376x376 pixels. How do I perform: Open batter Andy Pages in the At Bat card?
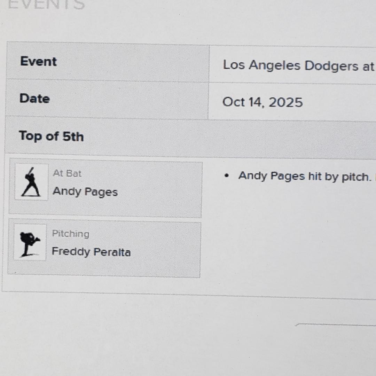[85, 192]
